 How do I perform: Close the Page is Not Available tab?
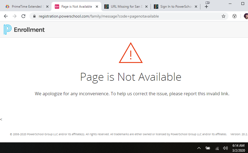click(x=97, y=7)
